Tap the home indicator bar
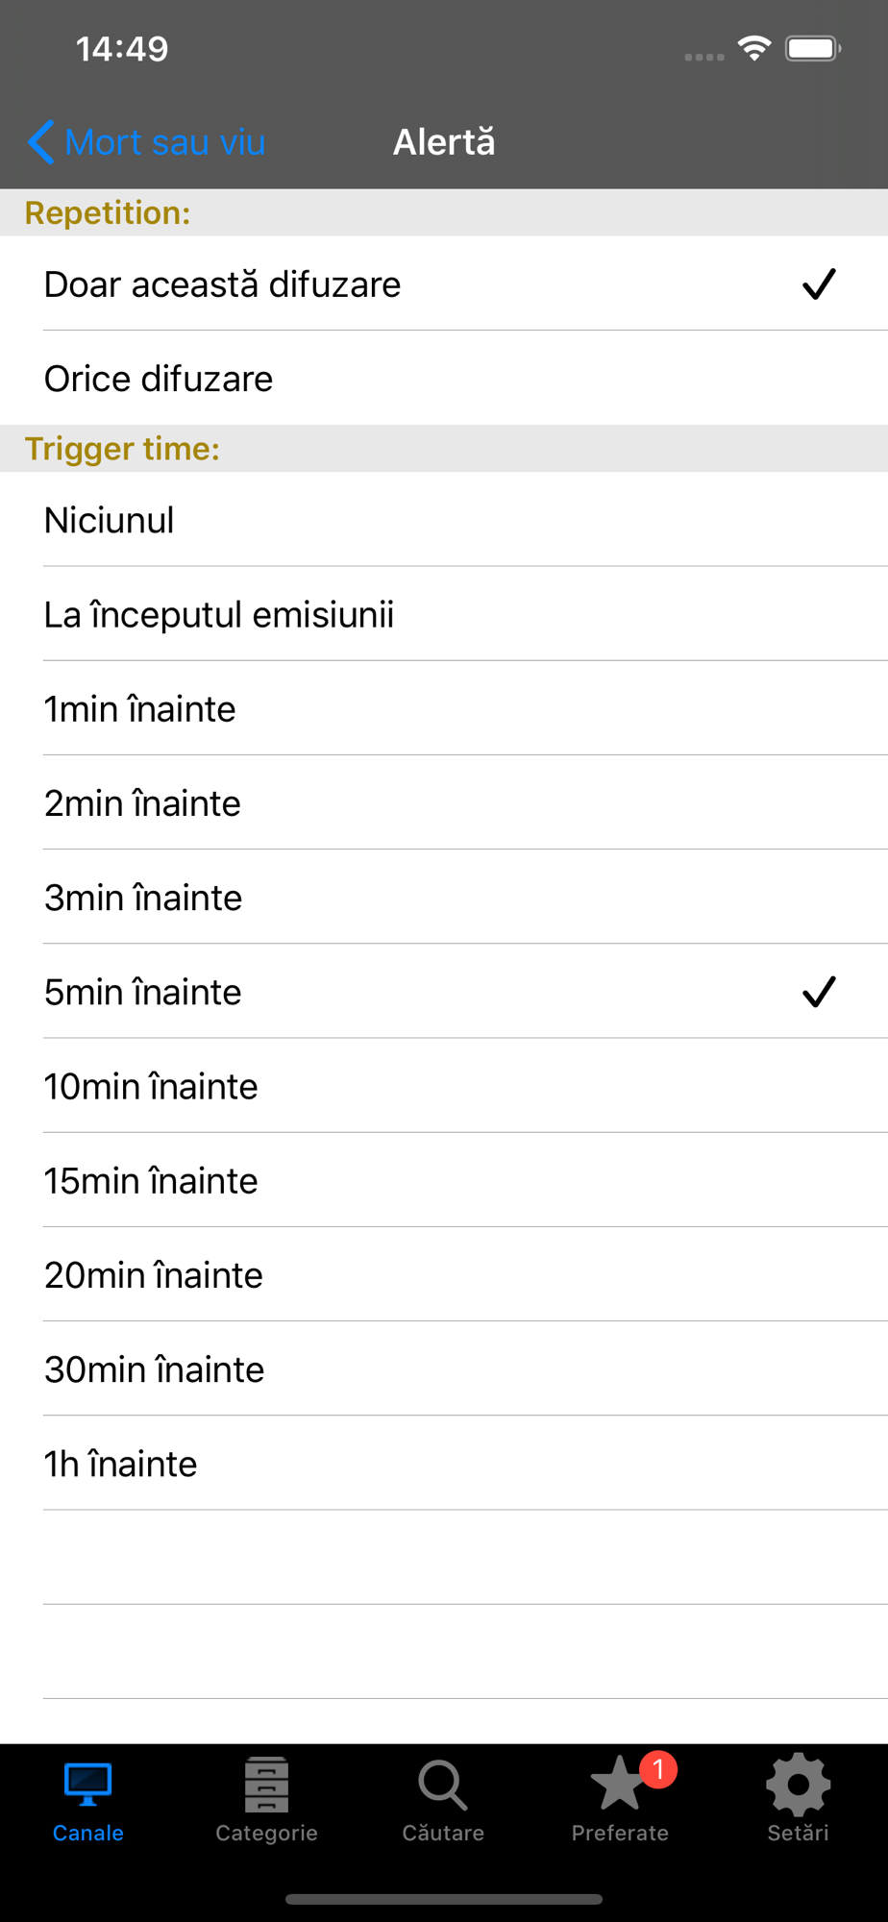888x1922 pixels. 444,1899
